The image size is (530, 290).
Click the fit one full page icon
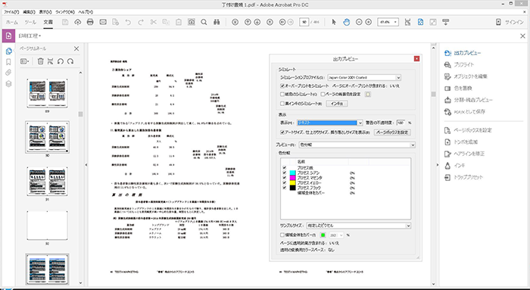pyautogui.click(x=420, y=22)
